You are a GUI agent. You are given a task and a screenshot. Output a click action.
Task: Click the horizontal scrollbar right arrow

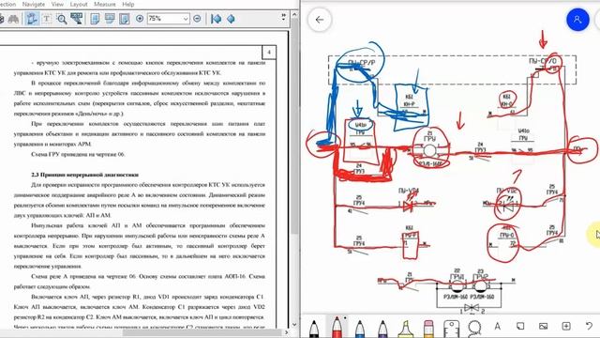pos(287,332)
